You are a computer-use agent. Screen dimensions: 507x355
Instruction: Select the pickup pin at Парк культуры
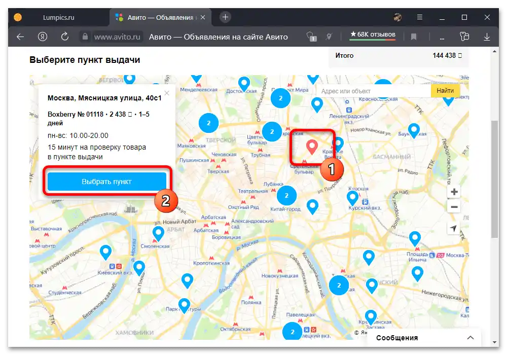(x=185, y=305)
